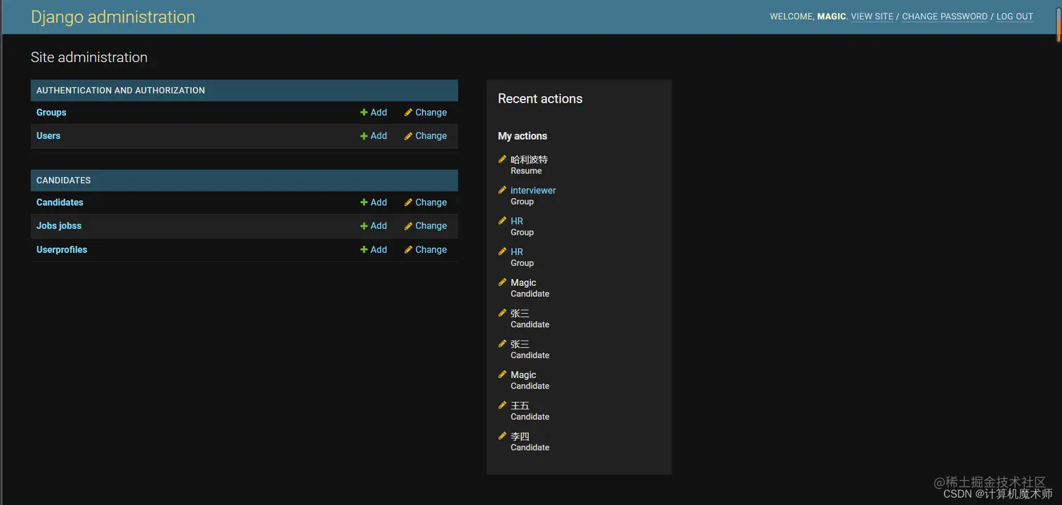
Task: Click the pencil icon in the Users row
Action: click(x=408, y=136)
